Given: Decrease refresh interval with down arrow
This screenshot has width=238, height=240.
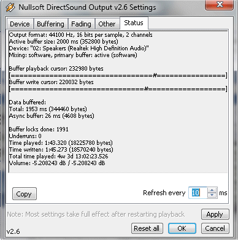Looking at the screenshot, I should point(212,195).
